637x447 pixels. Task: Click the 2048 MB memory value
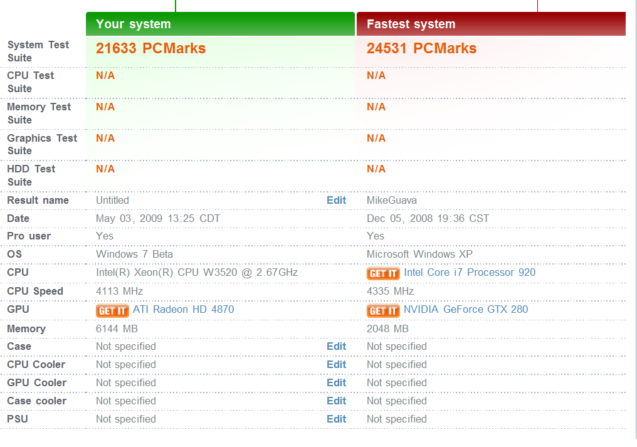(x=387, y=329)
